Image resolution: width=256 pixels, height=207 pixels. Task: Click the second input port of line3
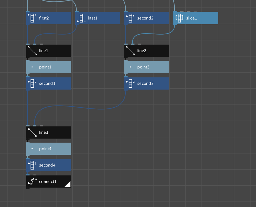[35, 126]
